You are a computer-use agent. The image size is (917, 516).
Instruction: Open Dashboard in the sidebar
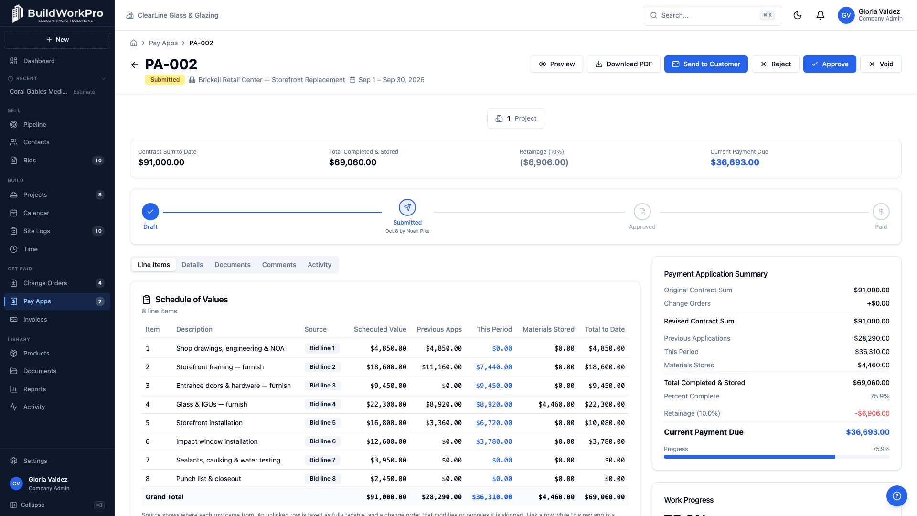(57, 61)
